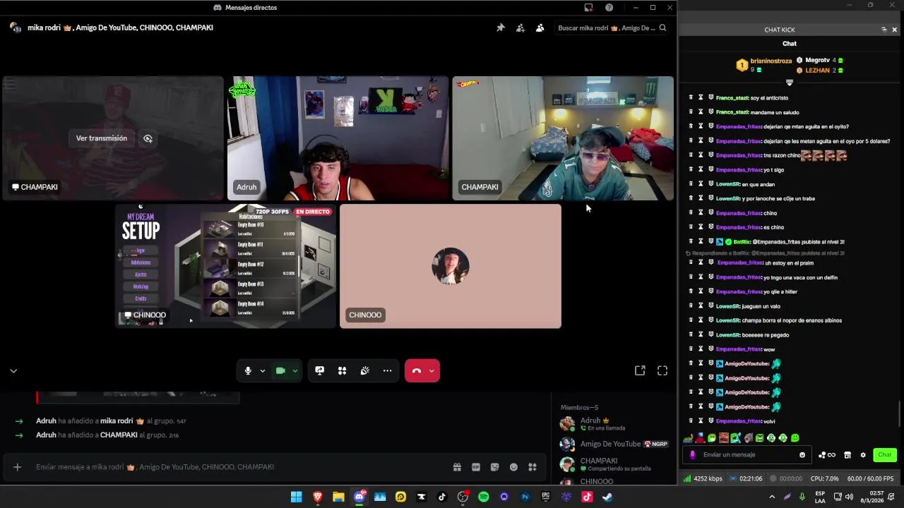
Task: Click the pop-out icon beside Ver transmisión
Action: click(x=148, y=138)
